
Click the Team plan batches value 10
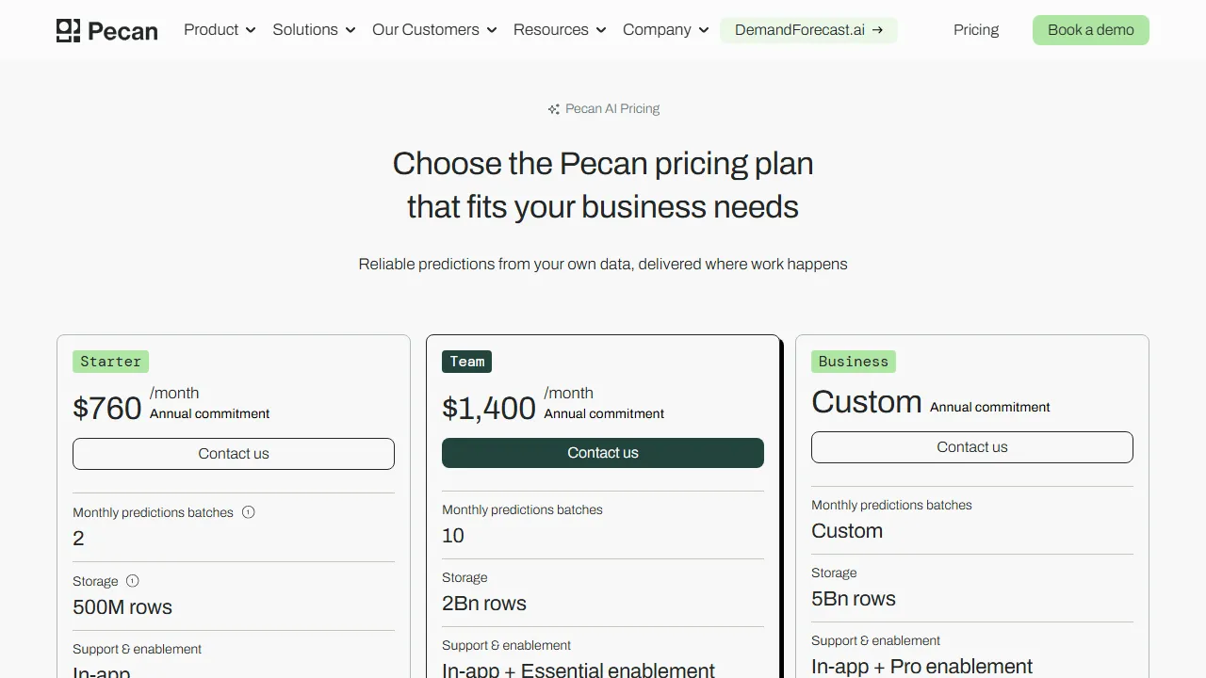click(453, 536)
